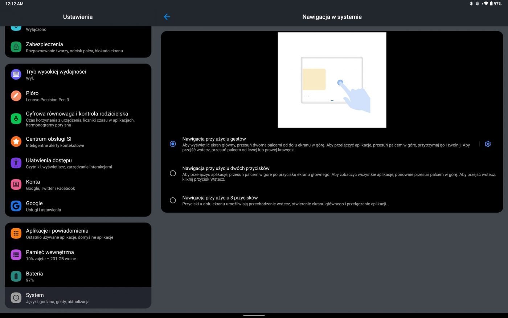The height and width of the screenshot is (318, 508).
Task: Open gesture navigation settings gear
Action: 488,144
